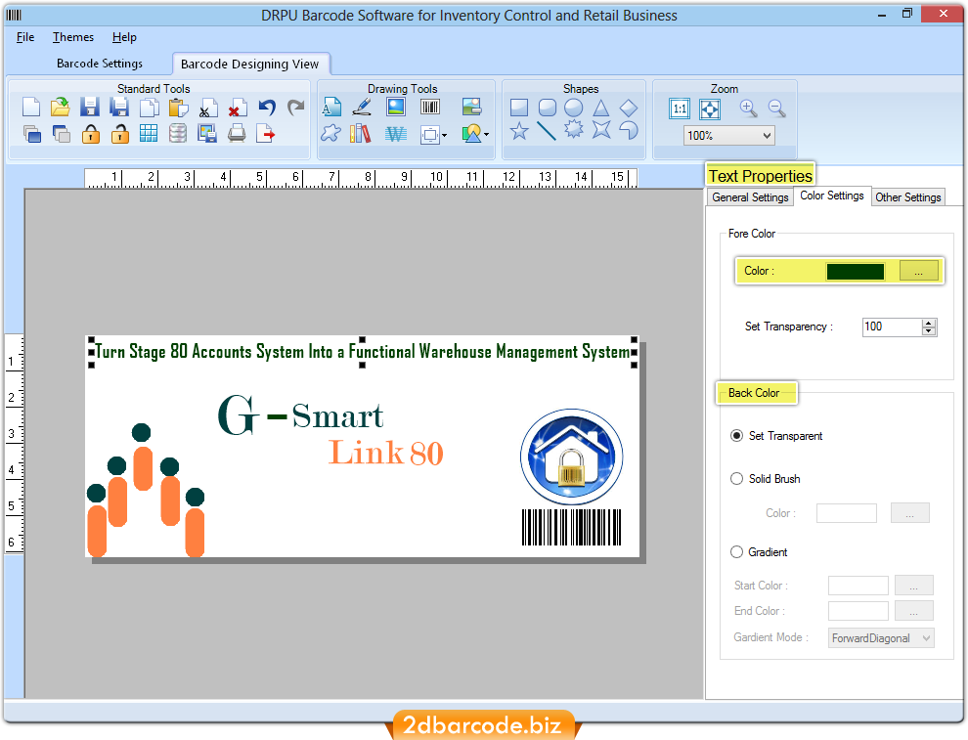The height and width of the screenshot is (740, 968).
Task: Open the Themes menu
Action: pyautogui.click(x=72, y=37)
